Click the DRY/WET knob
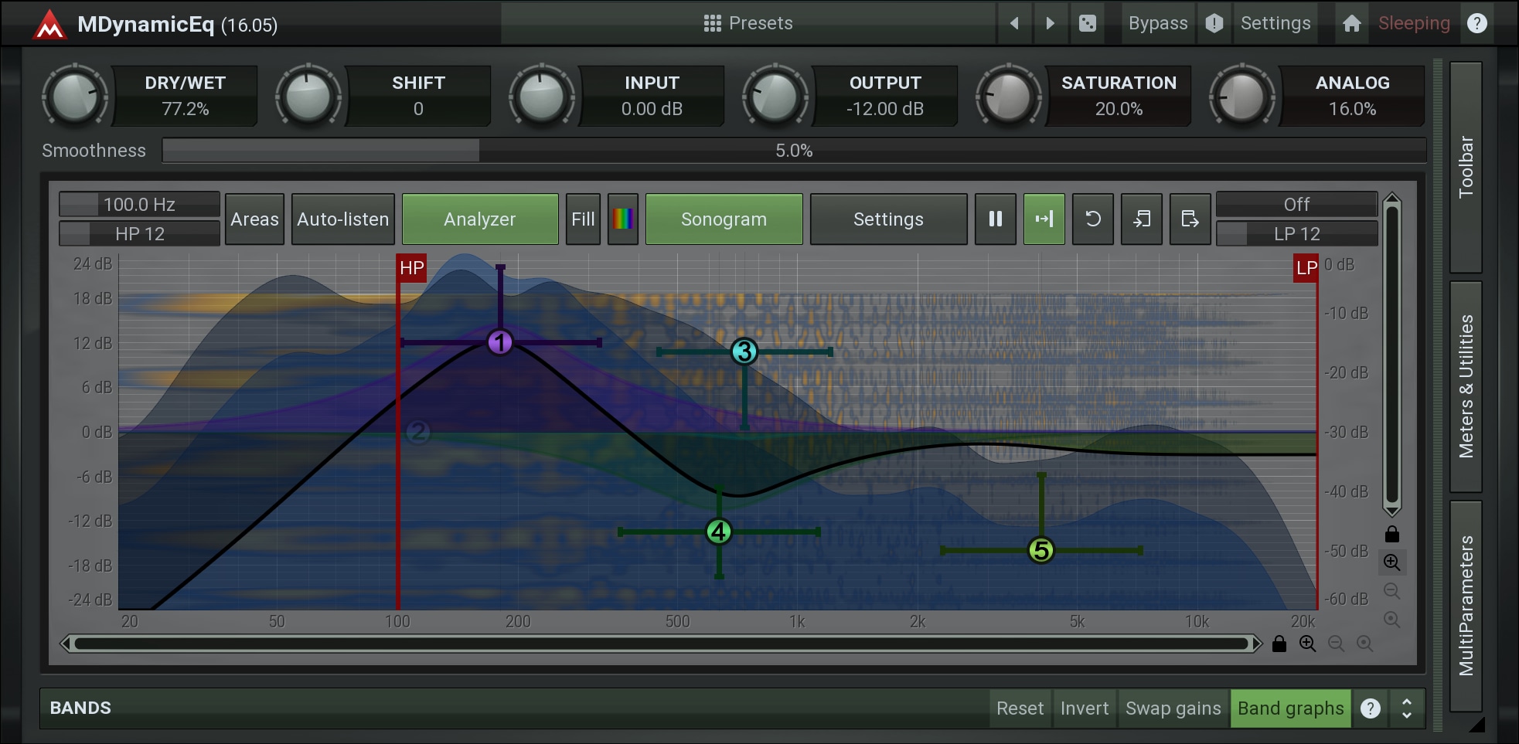The width and height of the screenshot is (1519, 744). (x=74, y=97)
